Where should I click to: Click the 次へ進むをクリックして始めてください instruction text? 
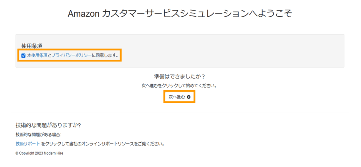[179, 86]
